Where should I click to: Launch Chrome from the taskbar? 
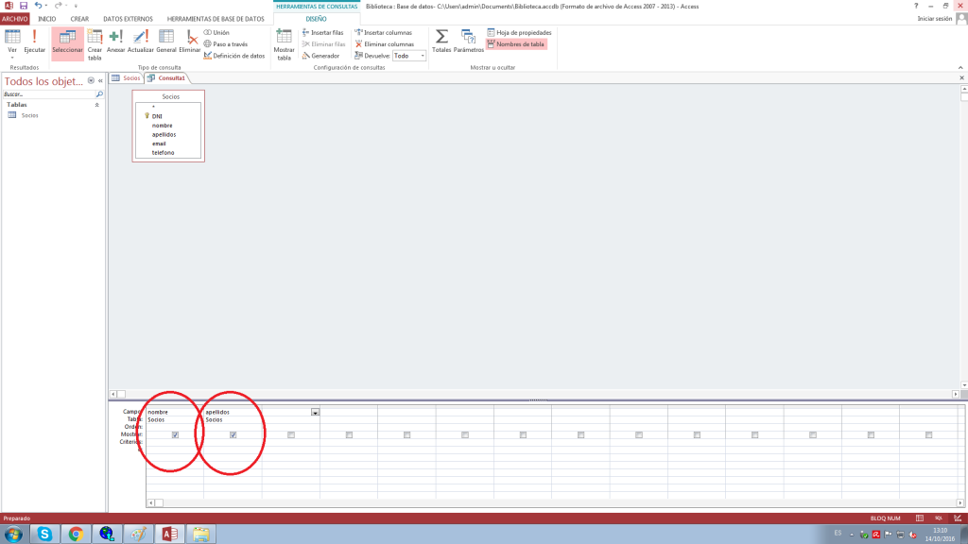[x=75, y=534]
